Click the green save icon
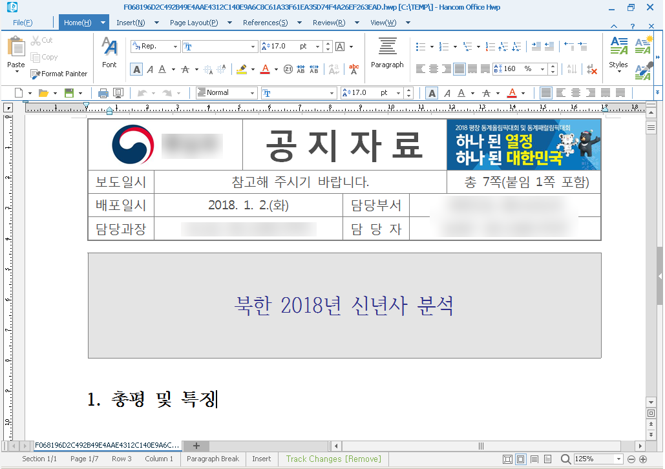665x469 pixels. click(69, 93)
